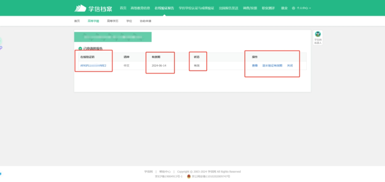Click the police badge icon in footer
The height and width of the screenshot is (182, 385).
[x=189, y=176]
